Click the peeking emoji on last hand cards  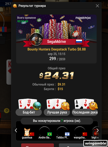(93, 106)
